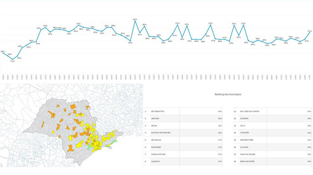
Task: Select the Embu das Artes entry
Action: point(272,161)
